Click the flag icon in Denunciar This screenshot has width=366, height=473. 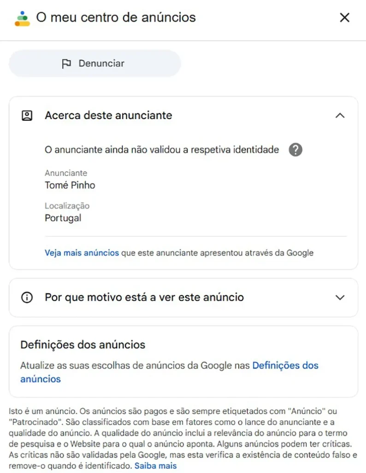66,64
